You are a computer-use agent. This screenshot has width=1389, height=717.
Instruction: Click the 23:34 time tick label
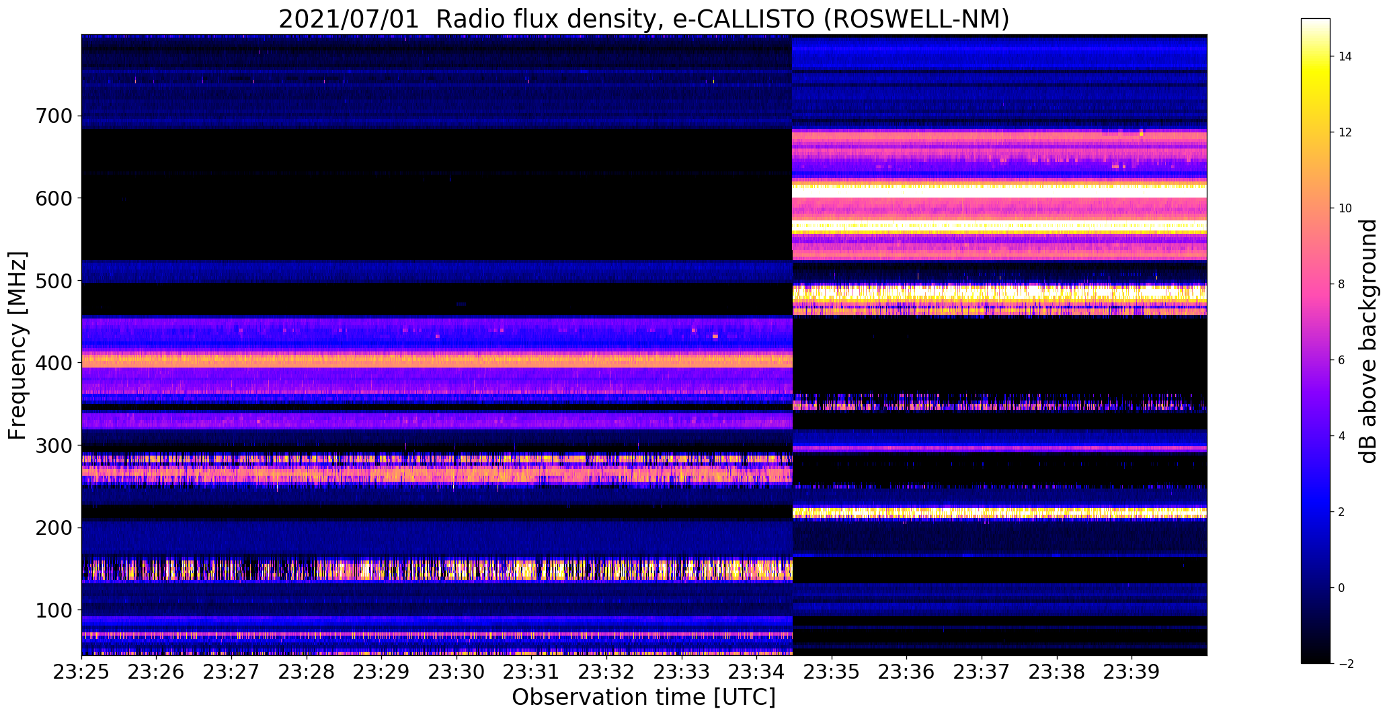[x=757, y=672]
